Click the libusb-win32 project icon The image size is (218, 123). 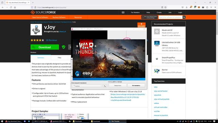point(157,31)
